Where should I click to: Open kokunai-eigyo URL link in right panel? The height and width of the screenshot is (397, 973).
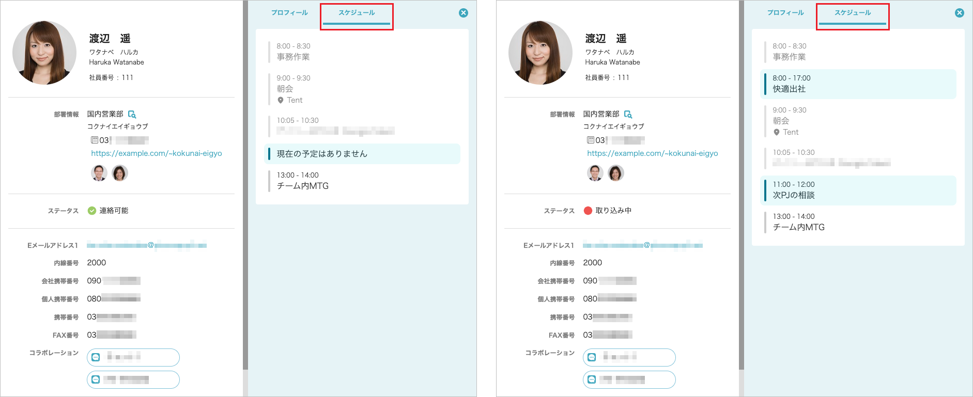(x=653, y=153)
